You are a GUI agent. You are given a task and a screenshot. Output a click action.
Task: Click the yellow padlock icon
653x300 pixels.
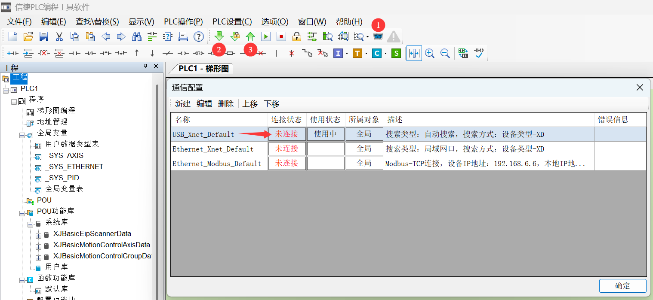pos(296,36)
